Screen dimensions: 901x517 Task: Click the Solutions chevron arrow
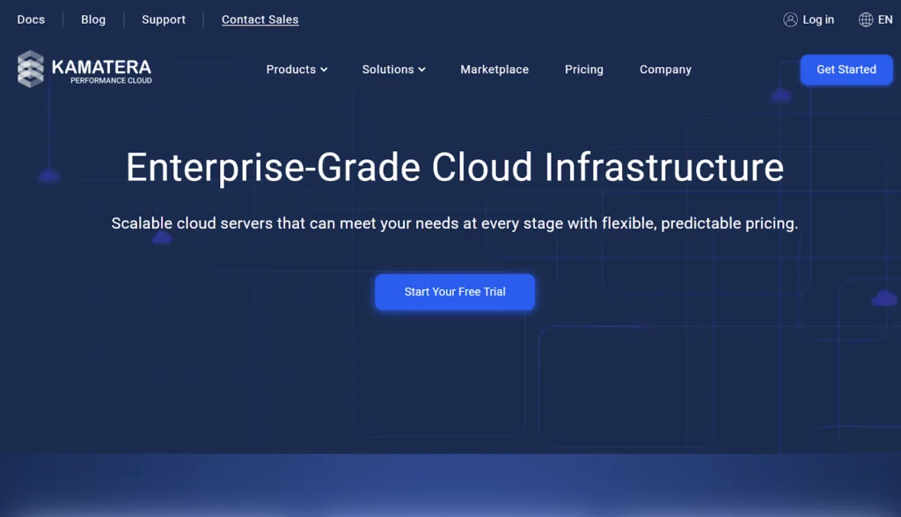pos(421,69)
